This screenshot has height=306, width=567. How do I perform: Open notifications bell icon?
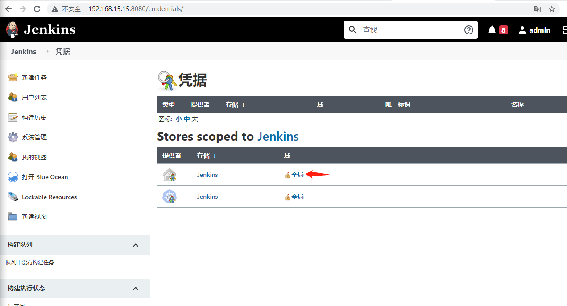point(492,30)
